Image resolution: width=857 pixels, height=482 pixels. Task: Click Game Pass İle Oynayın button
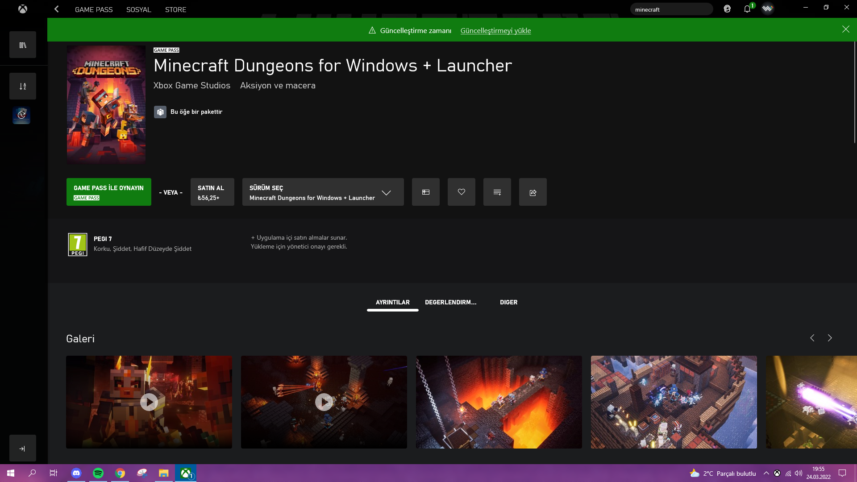(x=108, y=192)
